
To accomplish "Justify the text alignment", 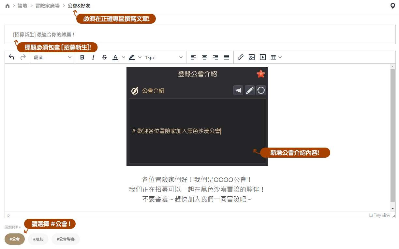I will 226,57.
